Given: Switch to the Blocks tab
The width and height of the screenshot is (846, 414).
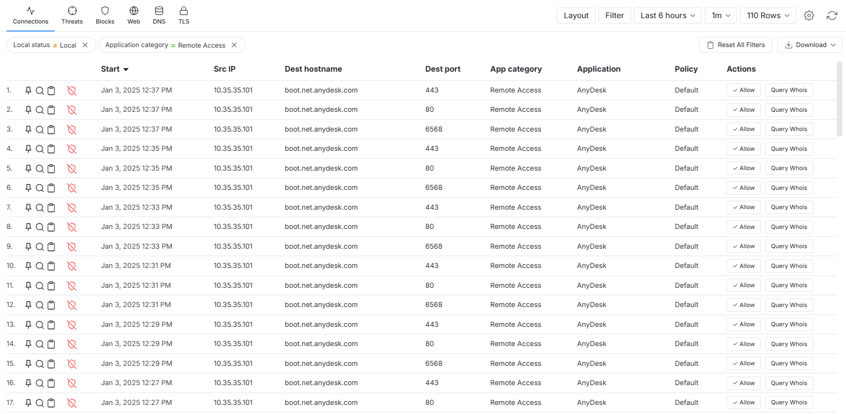Looking at the screenshot, I should (x=105, y=16).
